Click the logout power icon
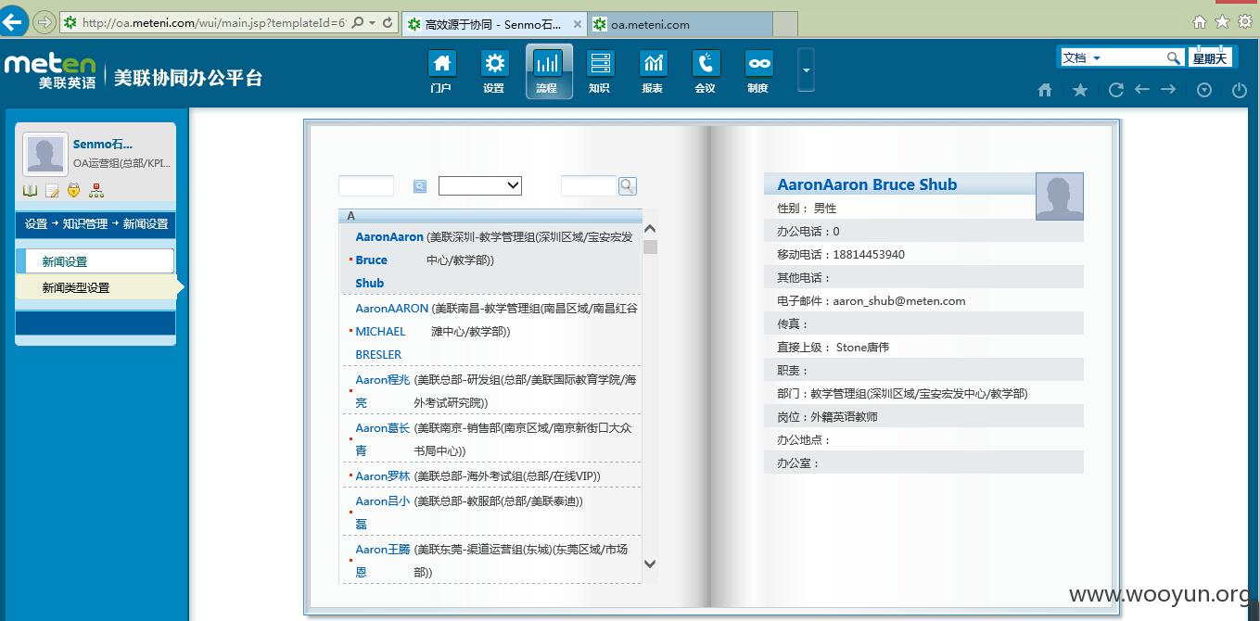This screenshot has width=1260, height=621. (x=1240, y=90)
